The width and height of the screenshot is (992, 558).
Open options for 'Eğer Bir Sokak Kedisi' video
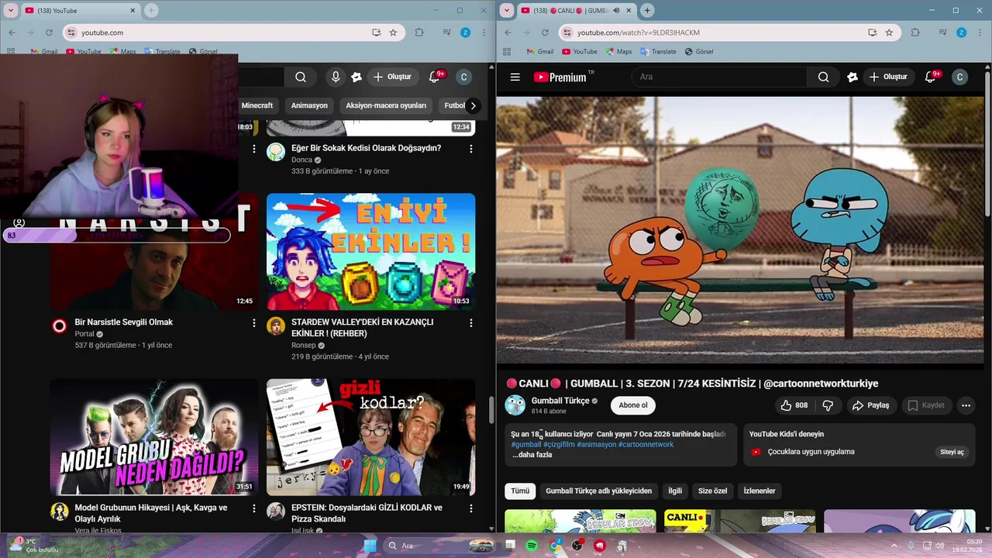click(470, 149)
